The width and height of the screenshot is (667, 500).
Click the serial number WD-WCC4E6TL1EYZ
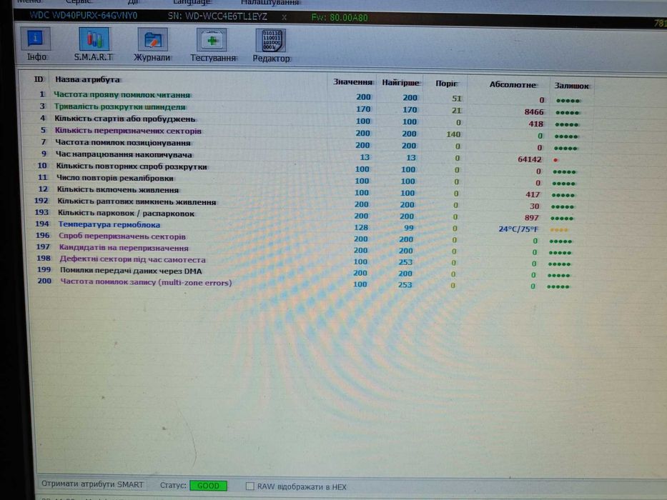(x=217, y=16)
